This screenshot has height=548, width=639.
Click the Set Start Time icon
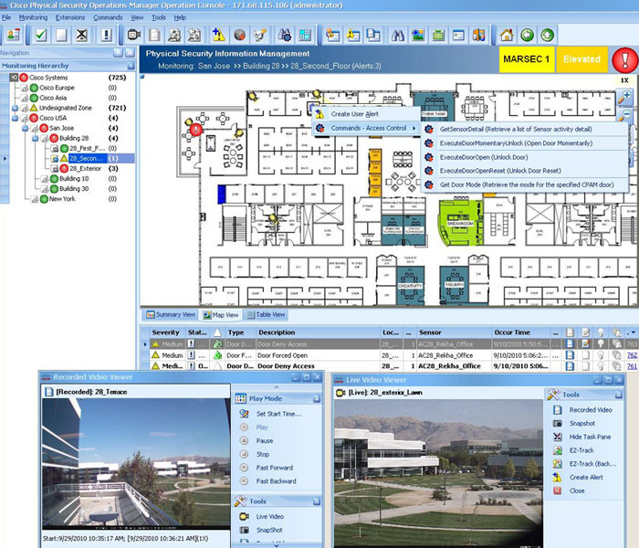click(244, 414)
